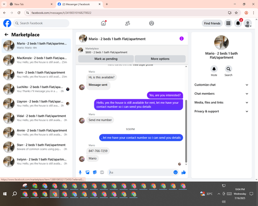Open the $800 Marketplace listing link

point(106,52)
